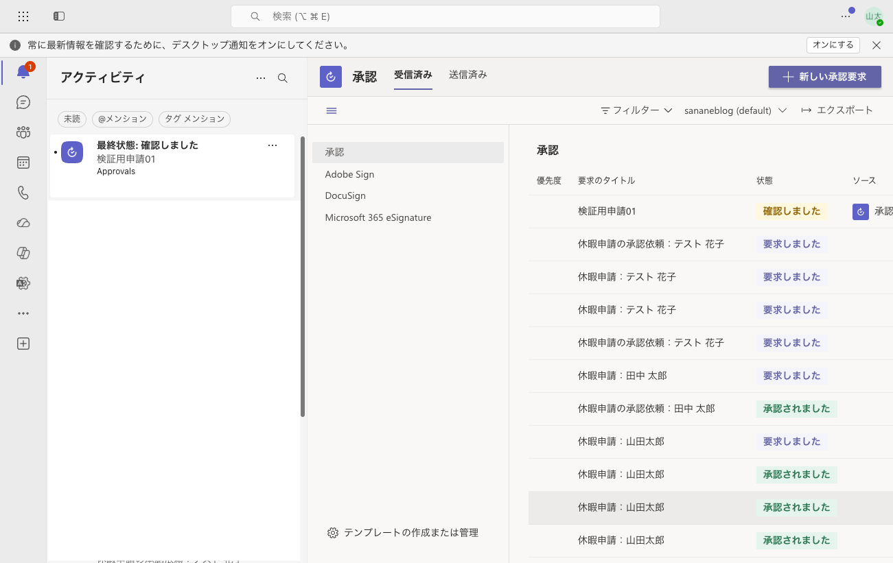Open Copilot icon in left sidebar
Image resolution: width=893 pixels, height=563 pixels.
coord(23,253)
